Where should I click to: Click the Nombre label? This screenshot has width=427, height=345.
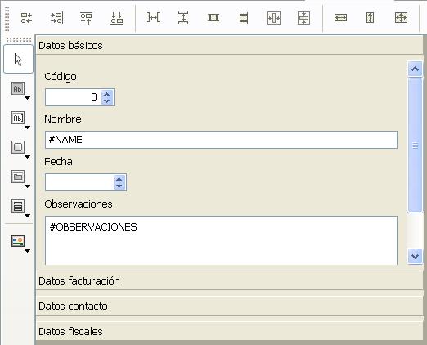[63, 119]
